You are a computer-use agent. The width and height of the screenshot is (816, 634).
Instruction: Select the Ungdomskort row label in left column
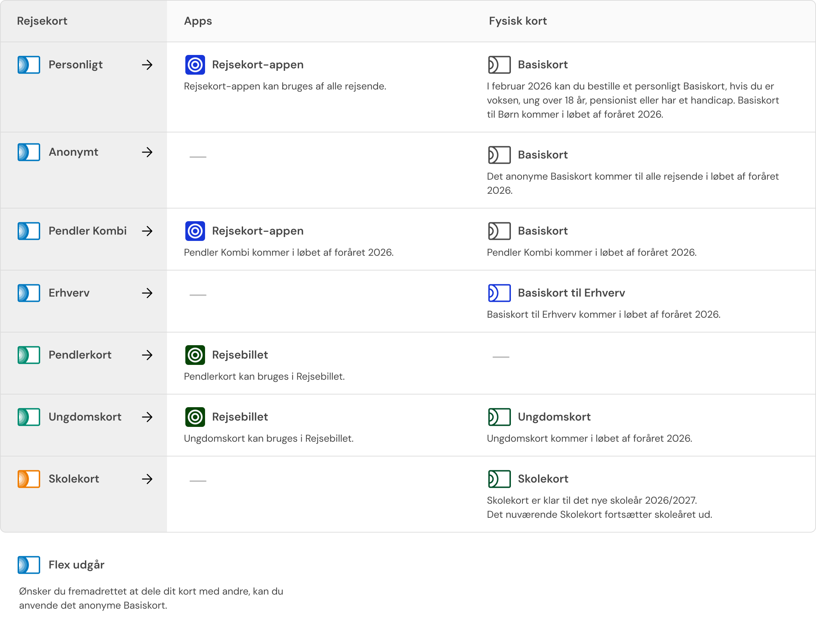click(x=85, y=417)
